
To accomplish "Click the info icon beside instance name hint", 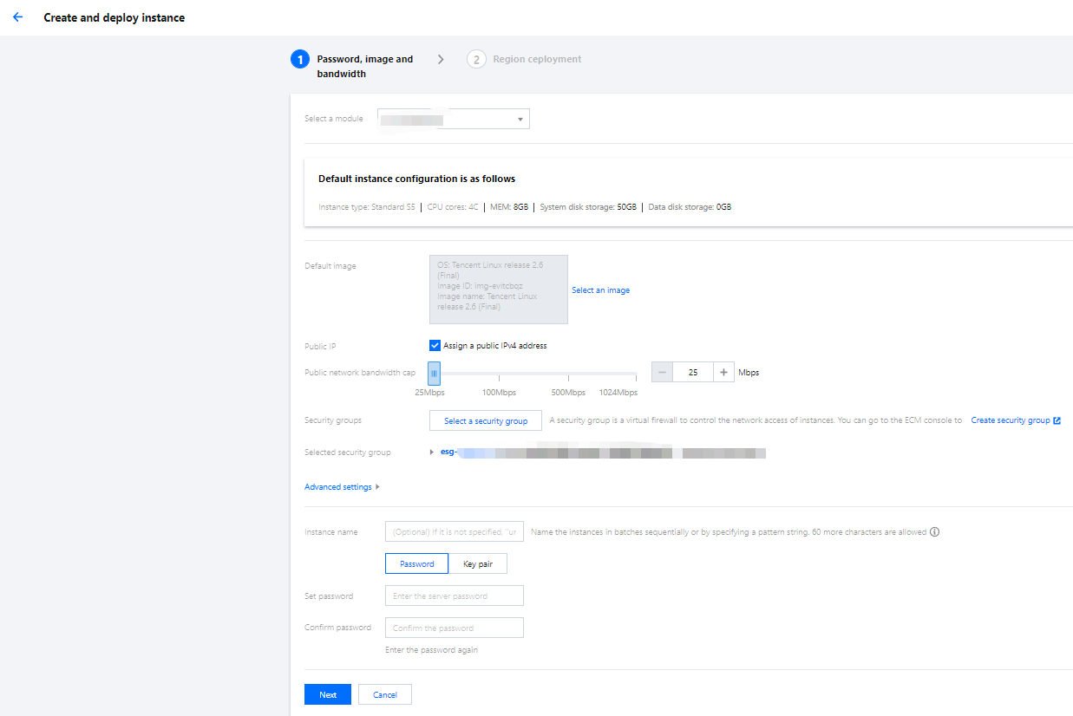I will (x=934, y=532).
